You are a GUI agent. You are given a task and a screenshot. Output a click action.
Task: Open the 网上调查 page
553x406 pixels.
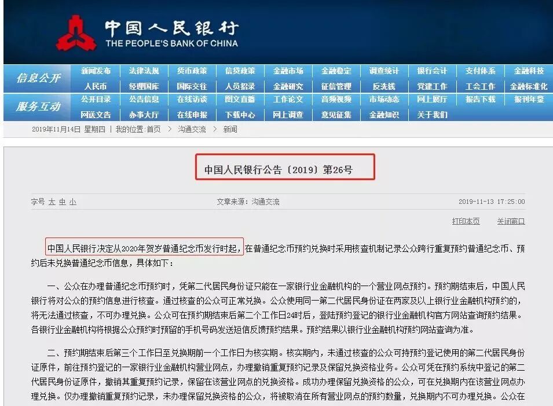(x=288, y=115)
